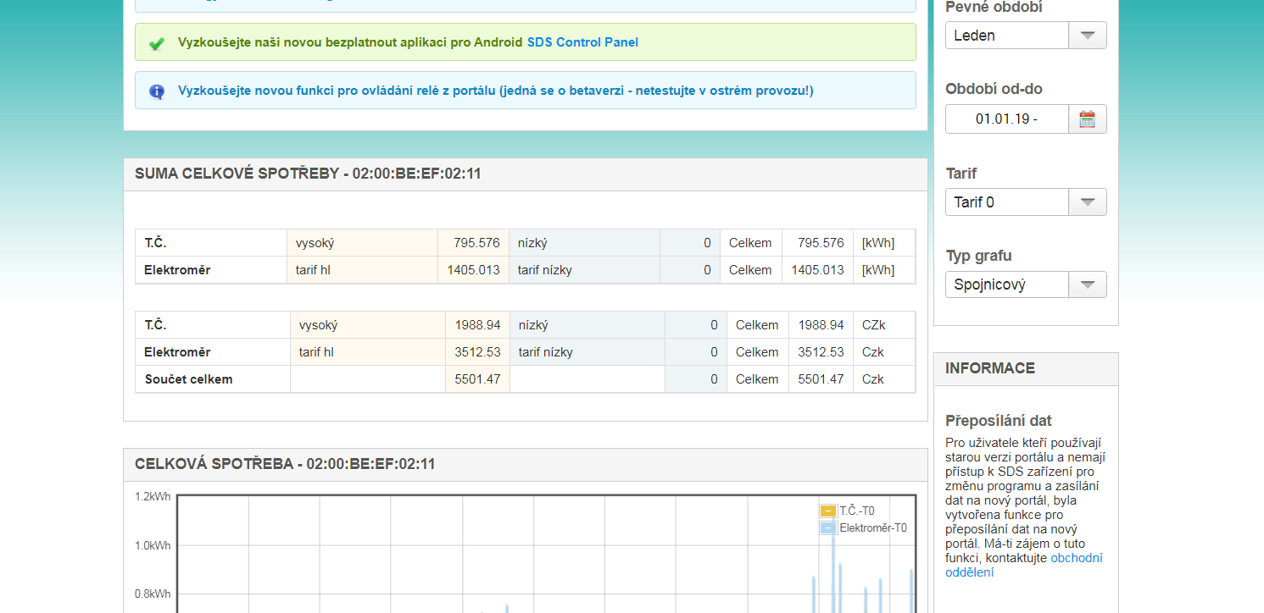Click the [kWh] unit in T.Č. row
Image resolution: width=1264 pixels, height=613 pixels.
point(878,243)
